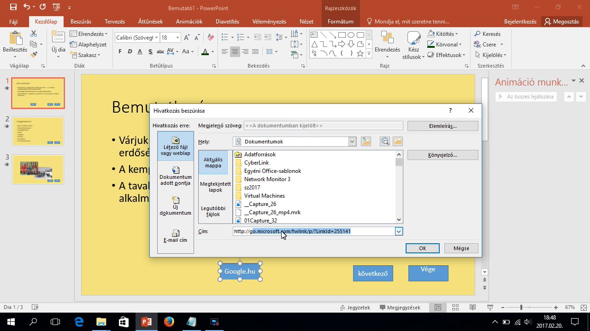Select the star shape in gallery

click(360, 53)
